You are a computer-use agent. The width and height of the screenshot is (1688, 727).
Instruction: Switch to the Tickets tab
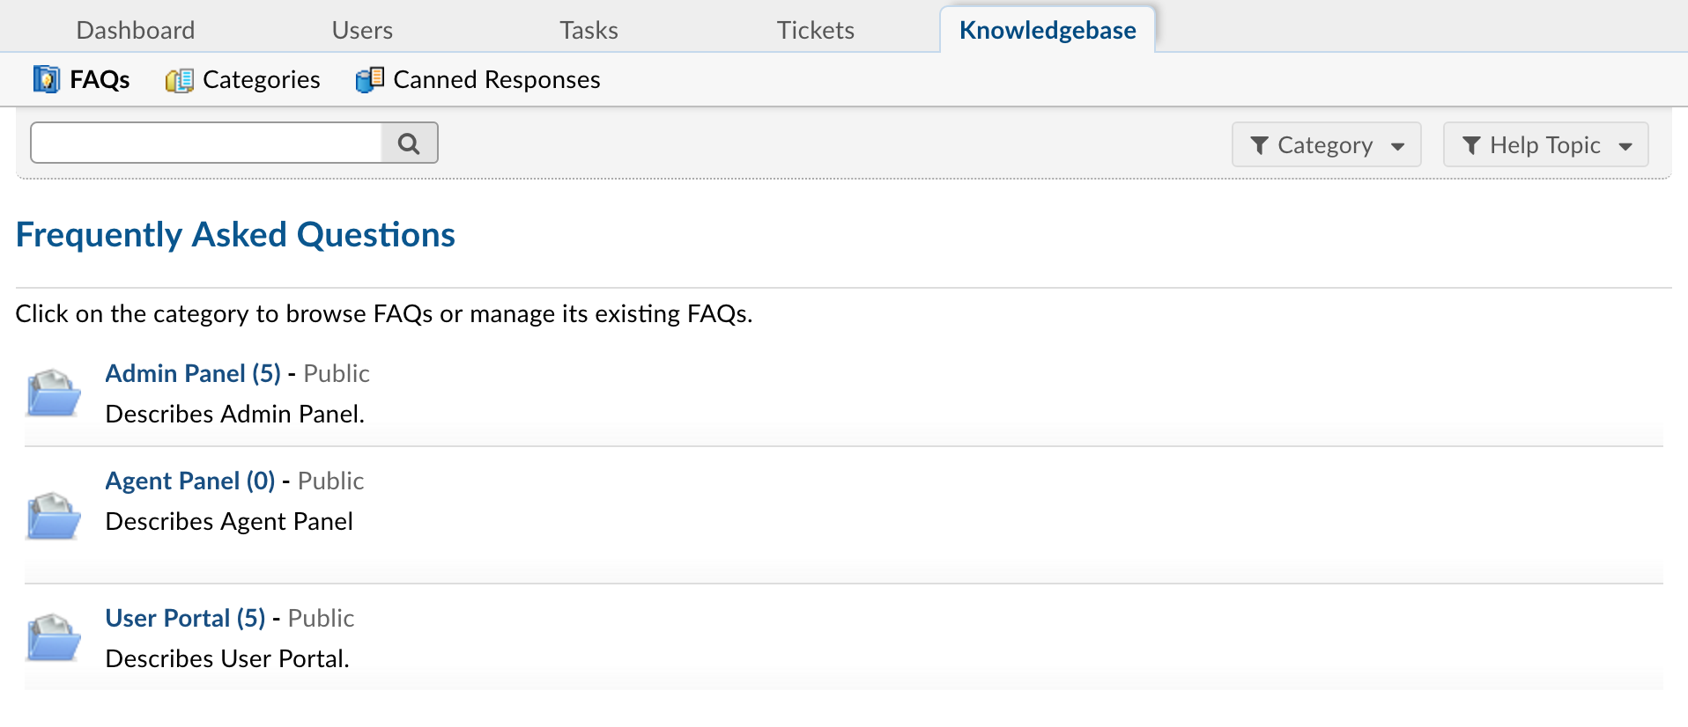tap(815, 29)
